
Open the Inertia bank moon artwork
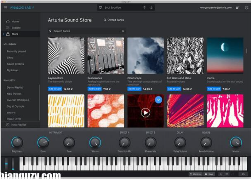pyautogui.click(x=225, y=56)
